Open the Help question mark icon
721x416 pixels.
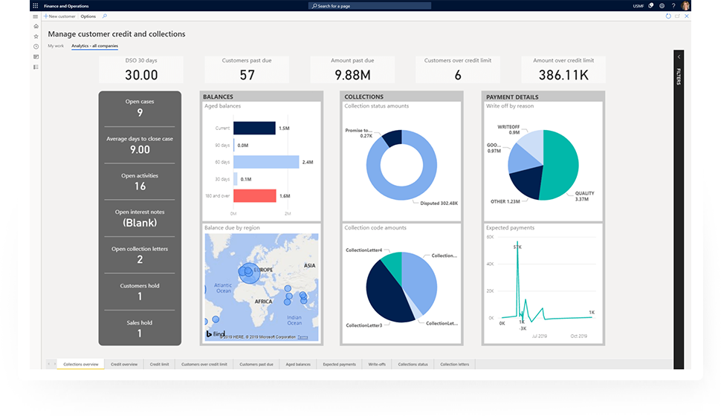[x=673, y=6]
